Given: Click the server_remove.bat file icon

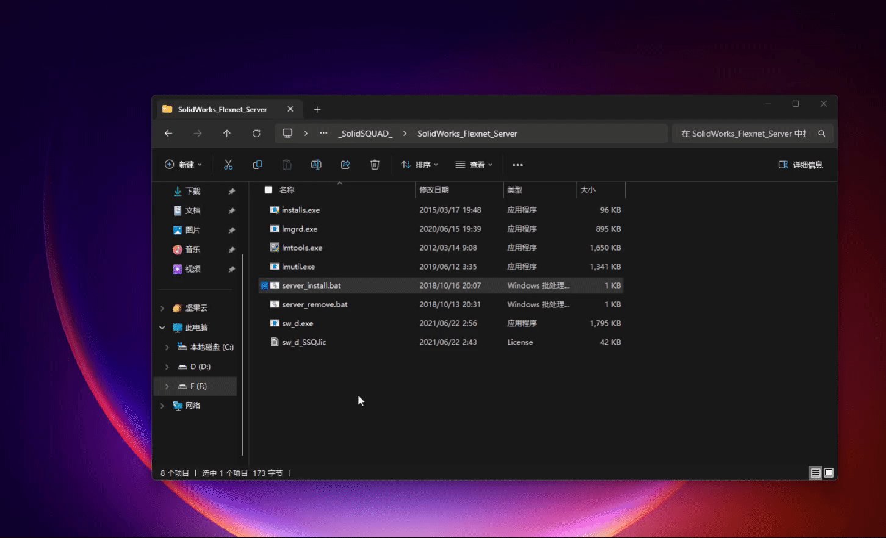Looking at the screenshot, I should point(275,304).
